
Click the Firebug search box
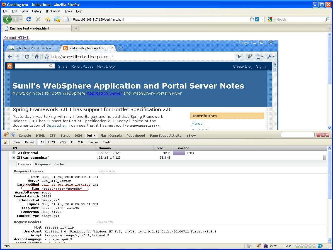click(297, 135)
